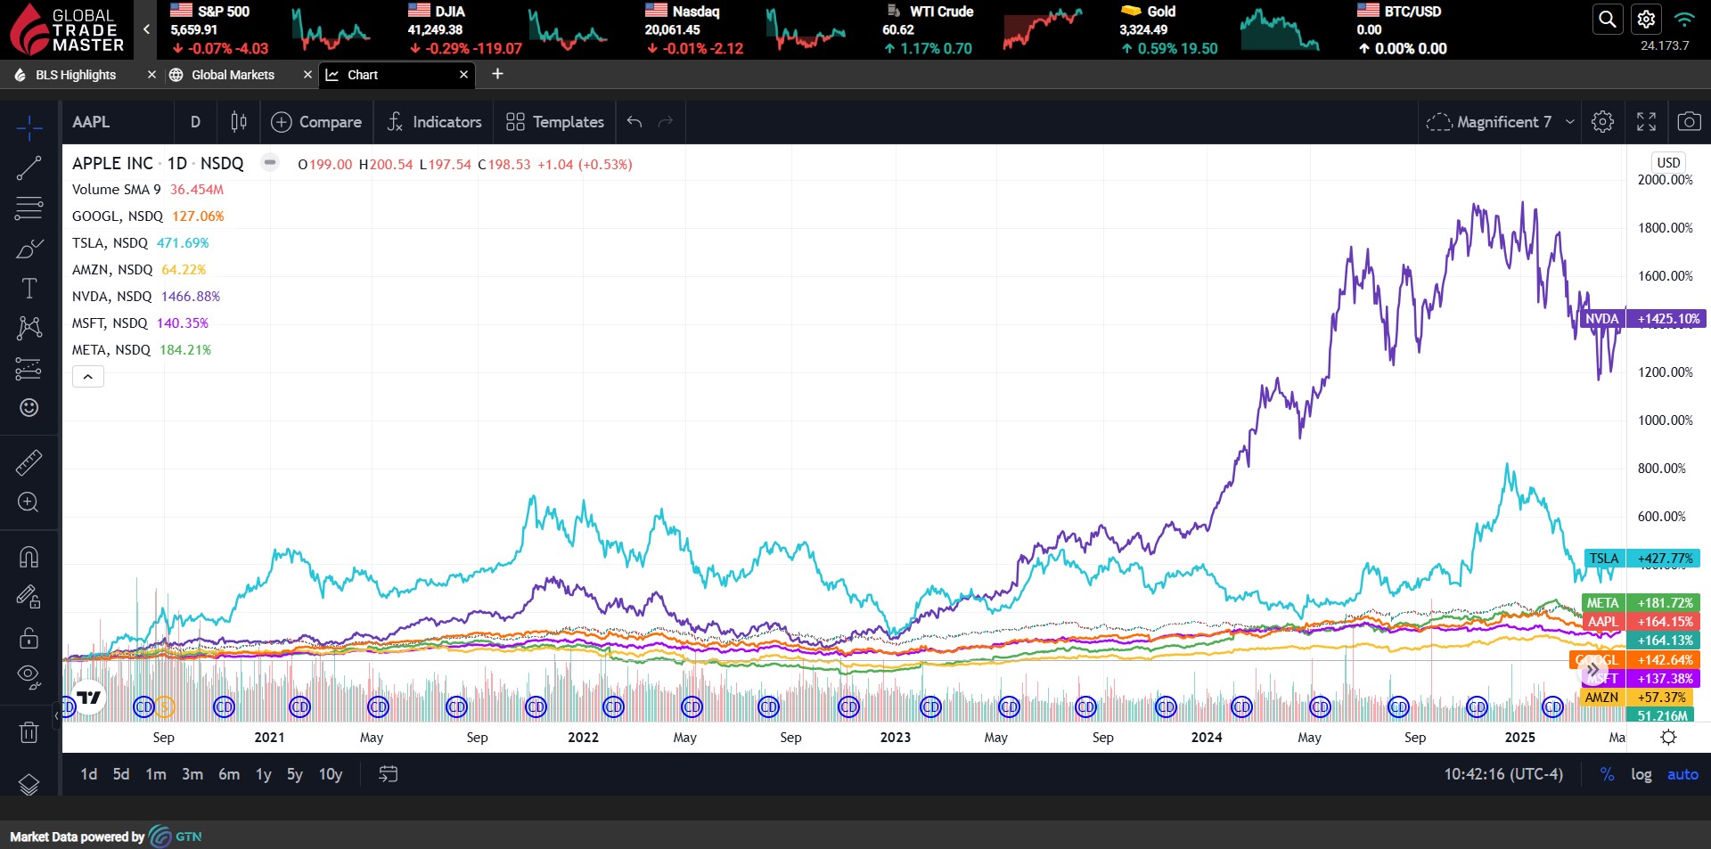The image size is (1711, 849).
Task: Switch to the Global Markets tab
Action: click(x=233, y=75)
